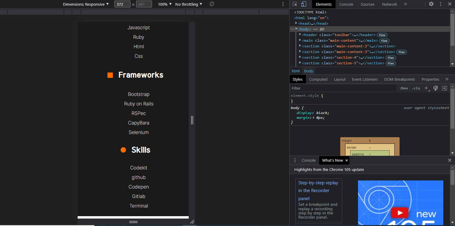Open the customize DevTools three-dot menu
455x226 pixels.
(440, 4)
